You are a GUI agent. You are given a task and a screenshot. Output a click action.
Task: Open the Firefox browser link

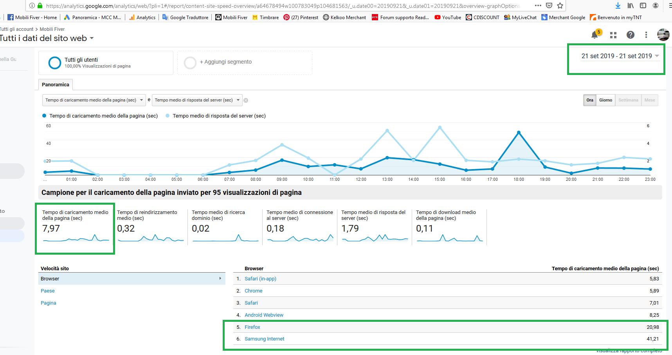[x=252, y=327]
